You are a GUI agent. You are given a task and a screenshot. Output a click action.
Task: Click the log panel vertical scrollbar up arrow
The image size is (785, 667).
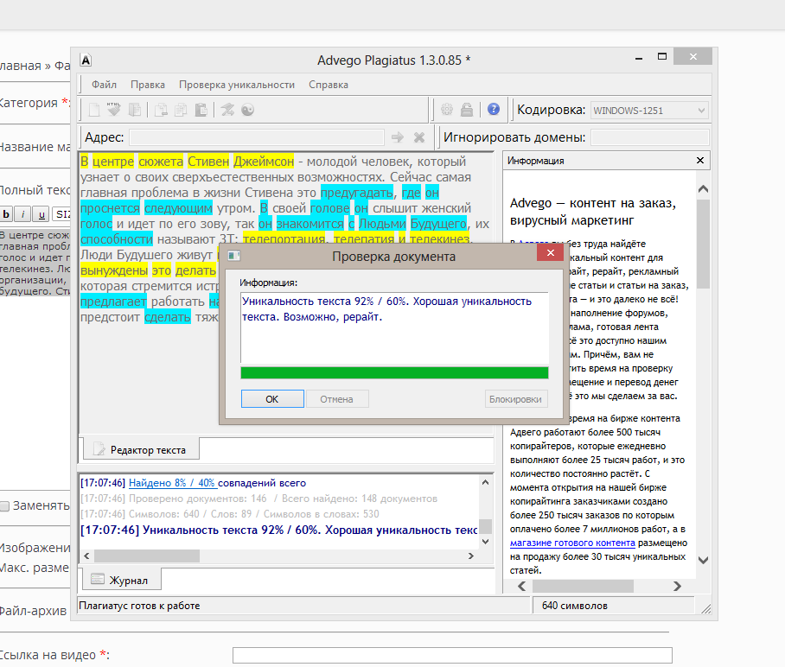(485, 482)
